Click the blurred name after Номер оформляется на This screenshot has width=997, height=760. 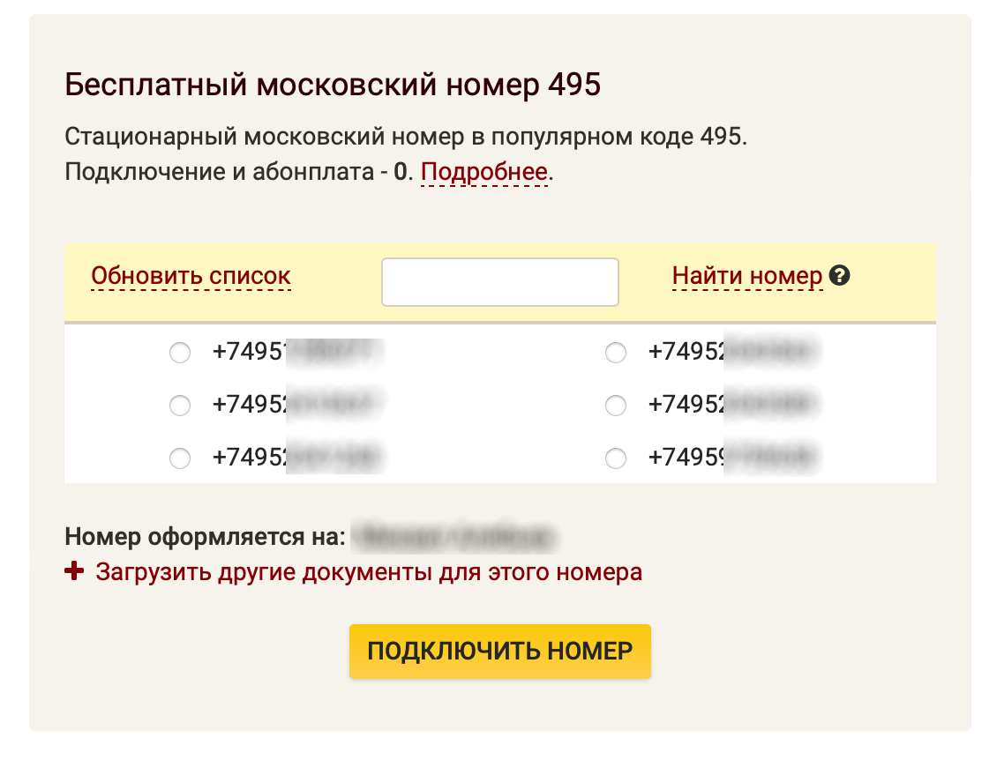pyautogui.click(x=455, y=536)
